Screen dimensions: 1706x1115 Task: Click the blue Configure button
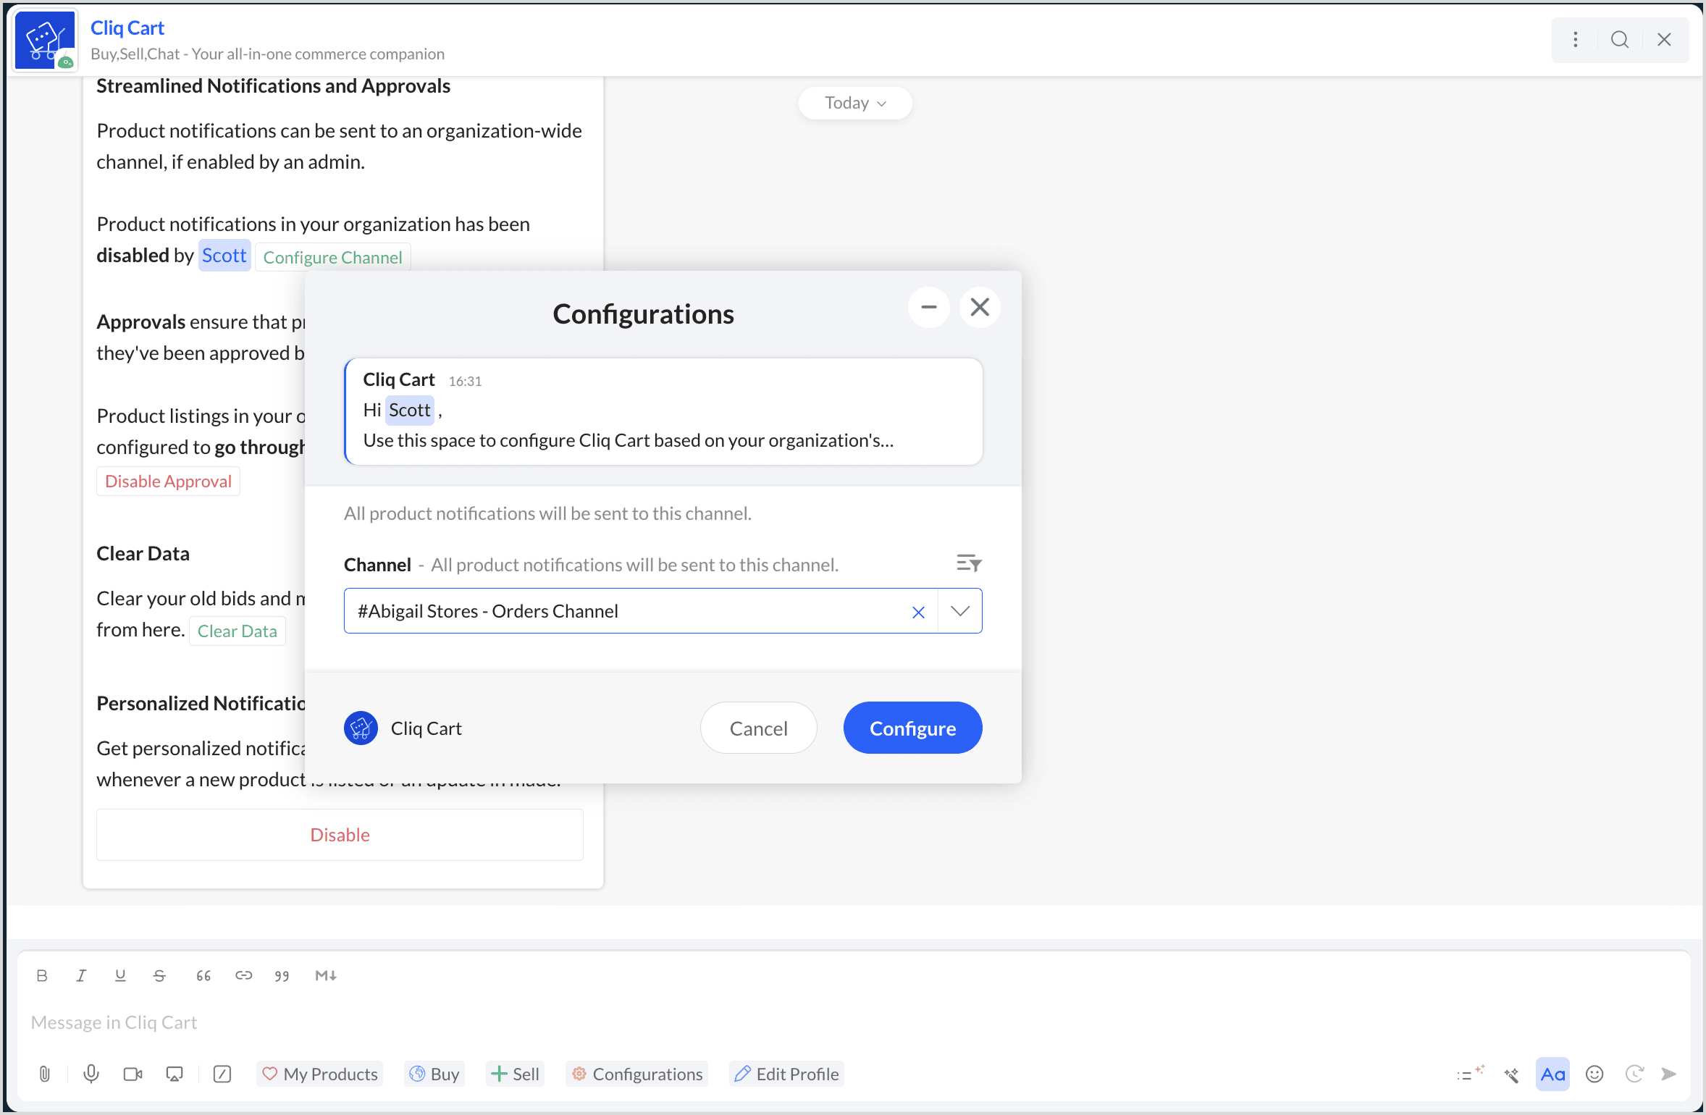pos(912,728)
